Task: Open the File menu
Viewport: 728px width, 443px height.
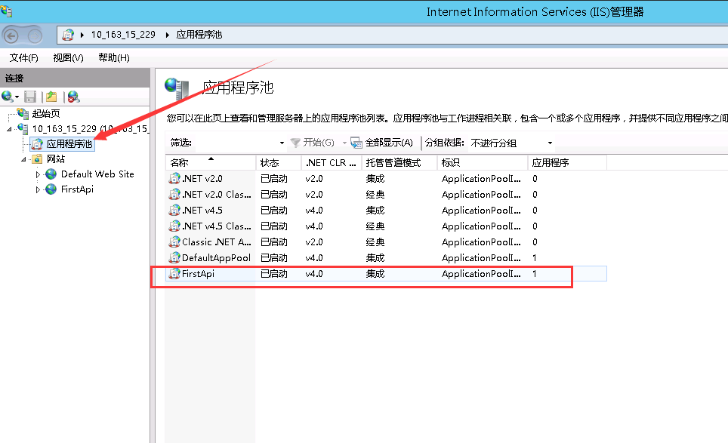Action: tap(23, 58)
